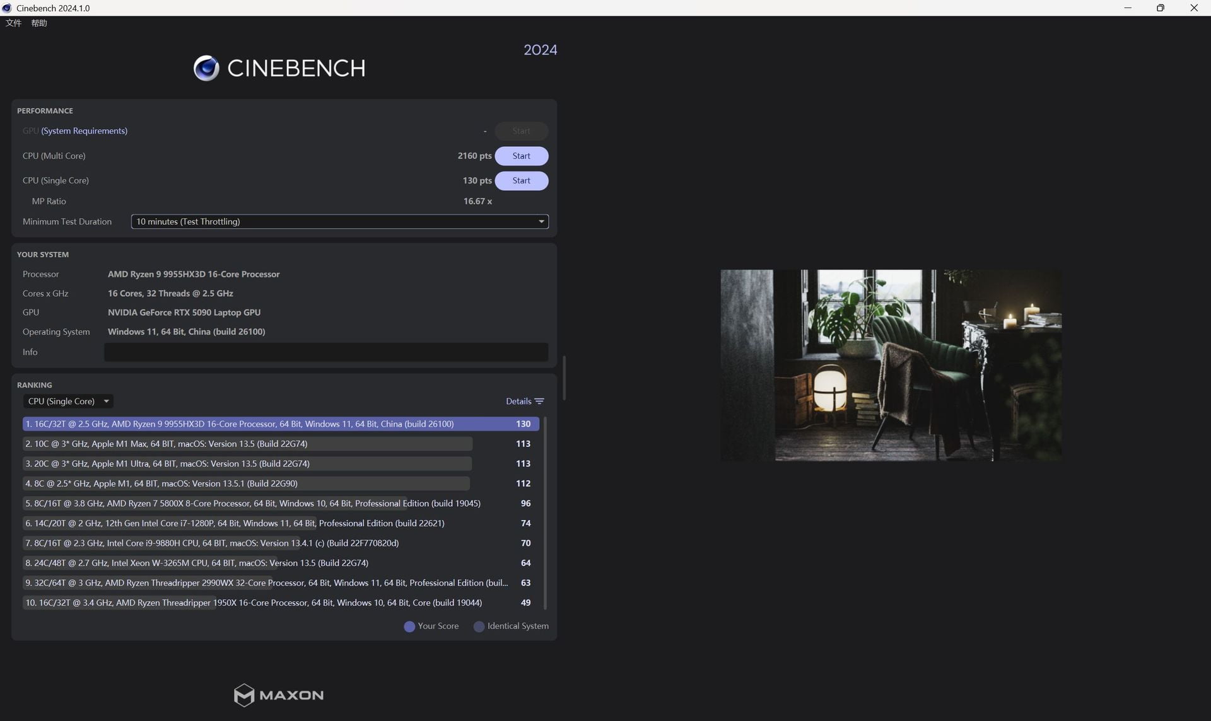Select the 8C Apple M1 ranking row

click(281, 483)
